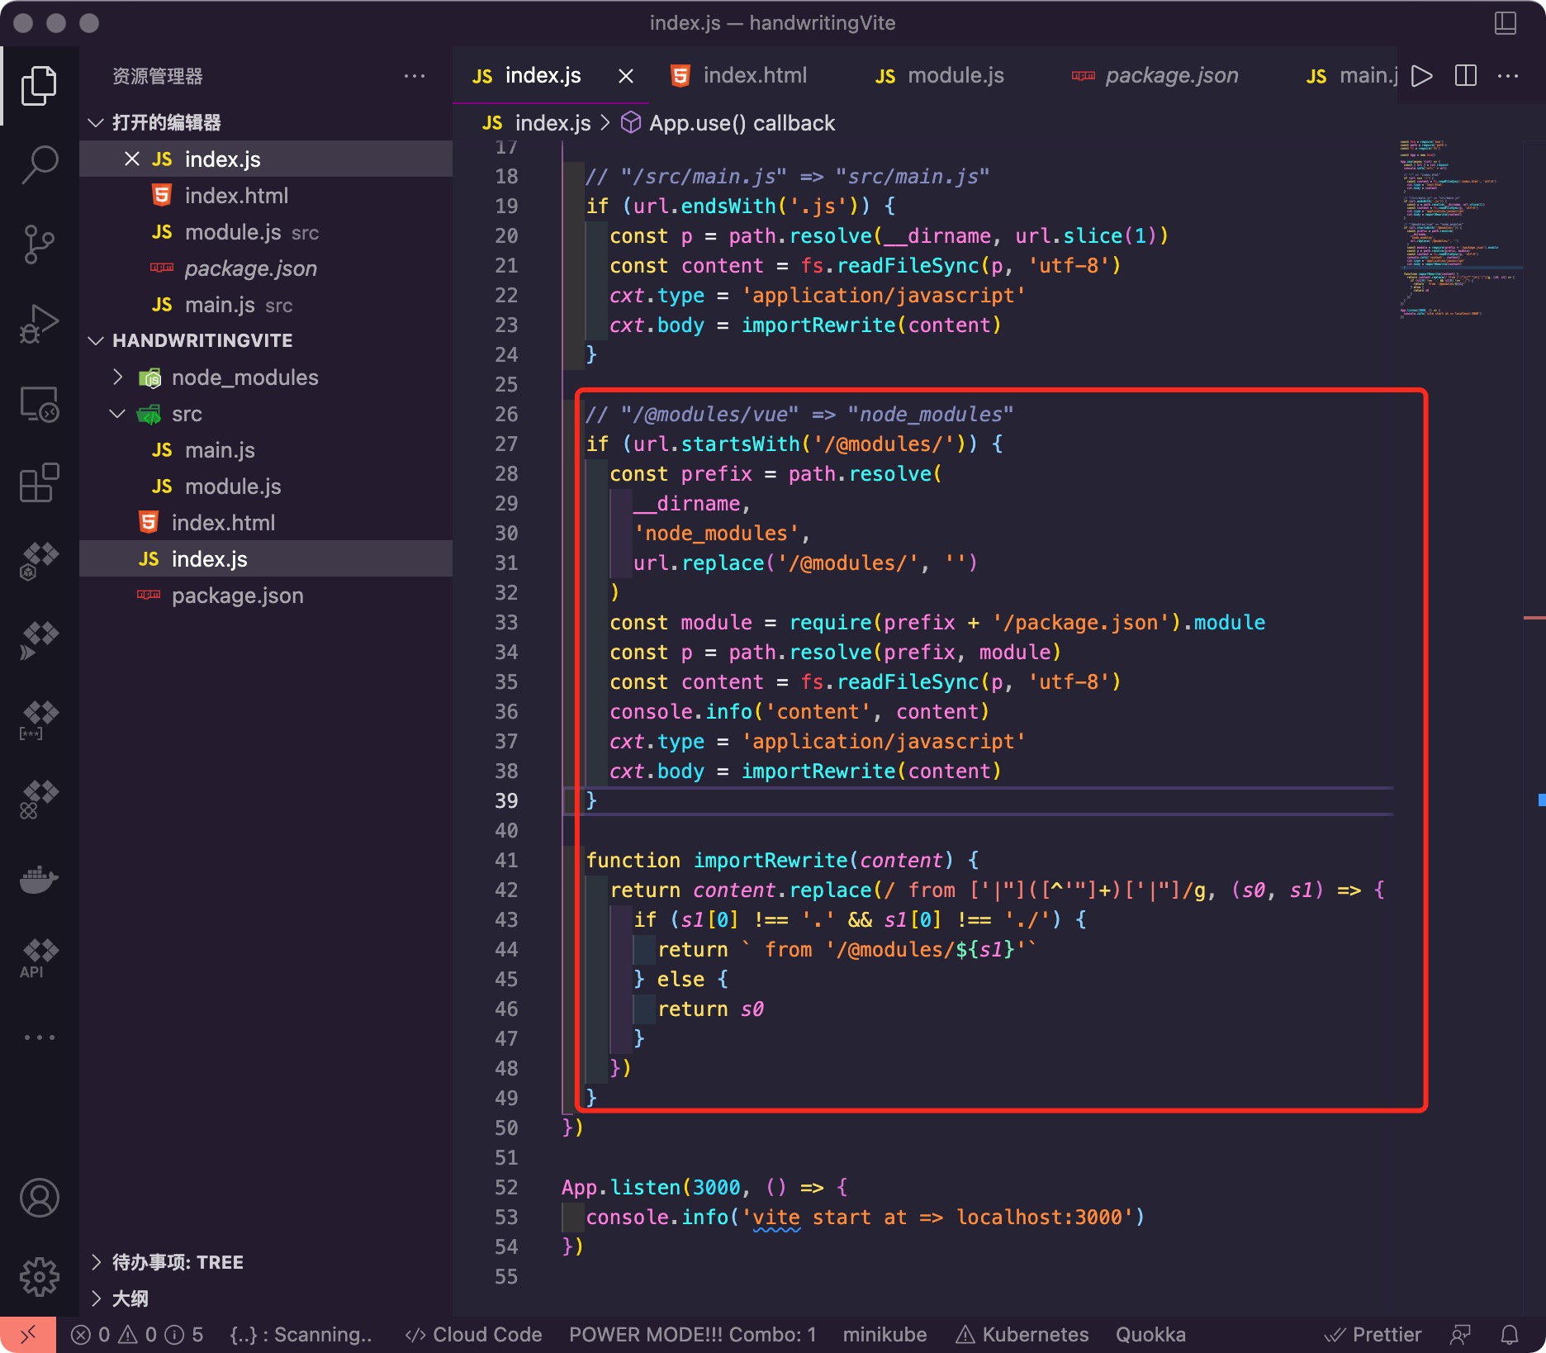Viewport: 1546px width, 1353px height.
Task: Click the Quokka status bar item
Action: 1150,1335
